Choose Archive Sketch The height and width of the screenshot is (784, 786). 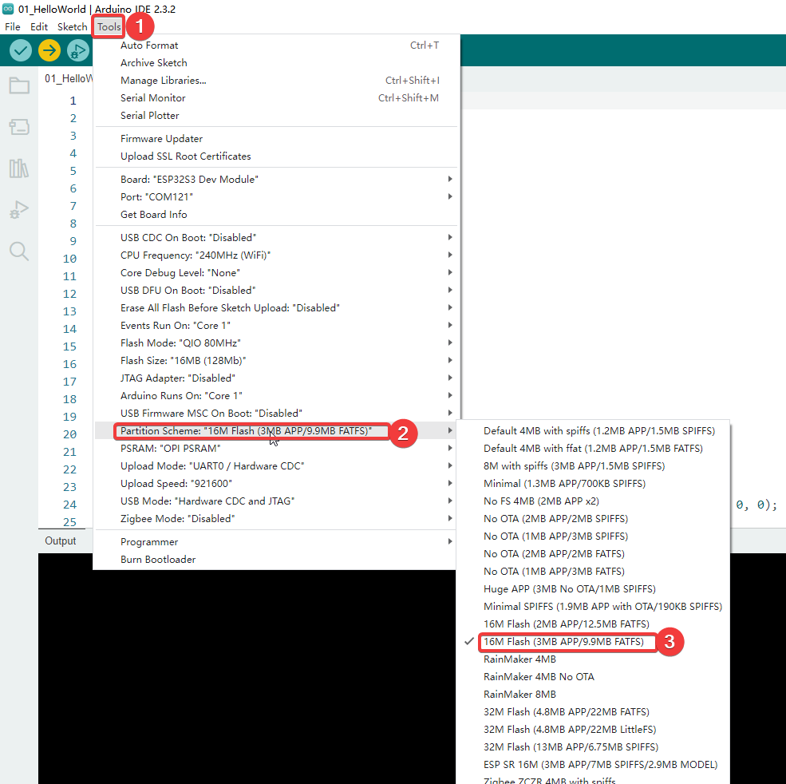(x=276, y=63)
